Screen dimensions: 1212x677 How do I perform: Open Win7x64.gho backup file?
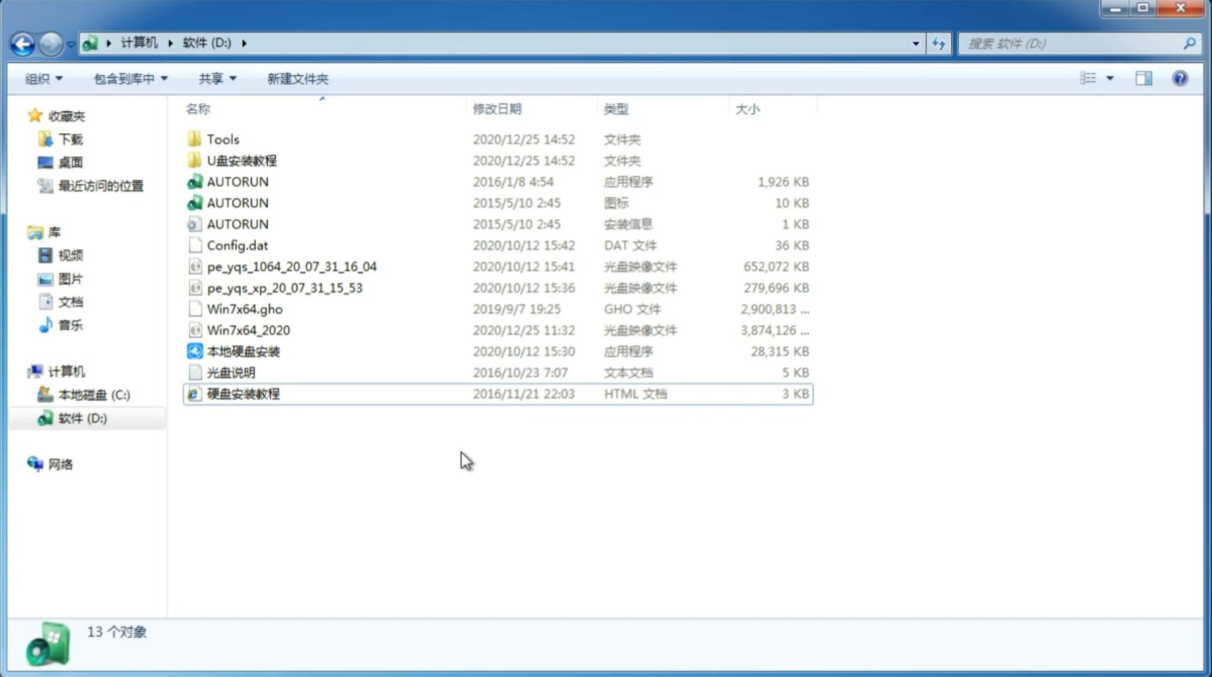244,309
